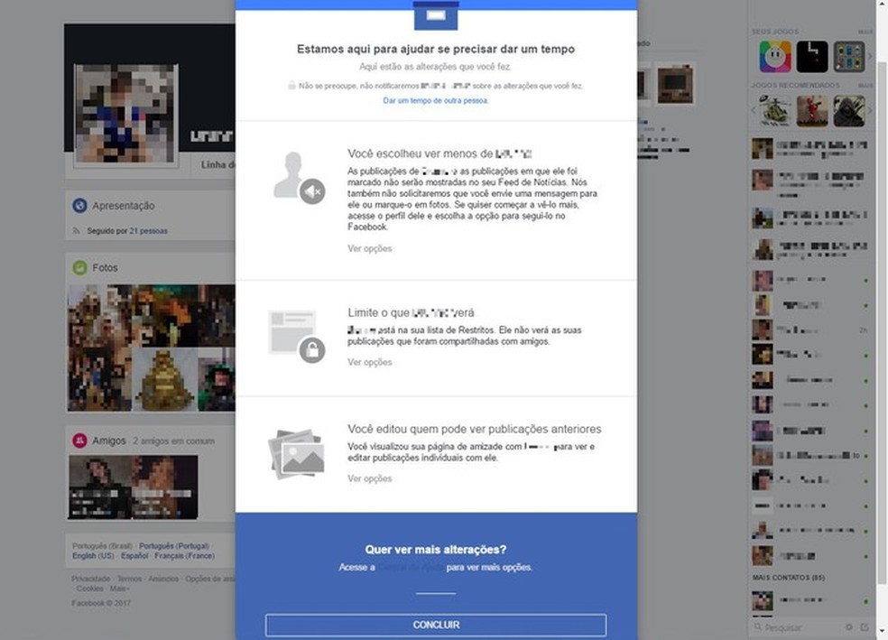Open the hooded archer recommended game

tap(849, 111)
